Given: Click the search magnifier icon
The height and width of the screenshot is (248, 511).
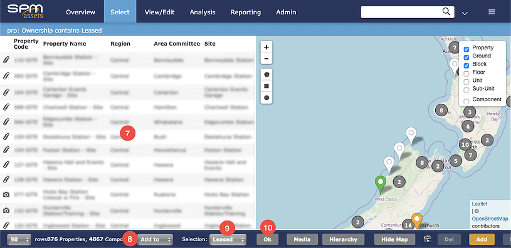Looking at the screenshot, I should (x=446, y=12).
